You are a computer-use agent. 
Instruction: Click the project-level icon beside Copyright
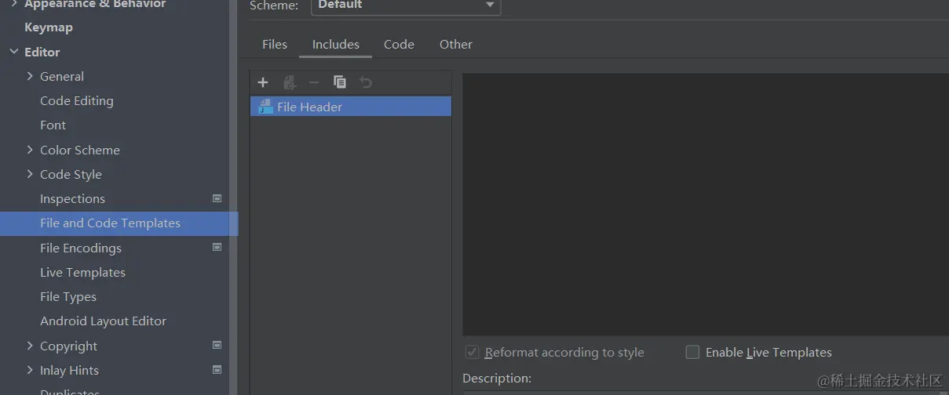point(217,346)
